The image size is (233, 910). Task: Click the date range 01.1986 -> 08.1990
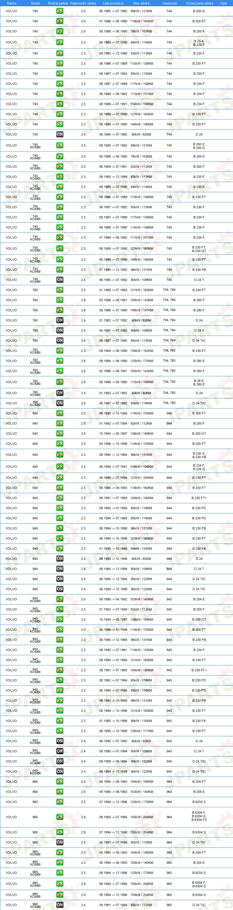(113, 21)
